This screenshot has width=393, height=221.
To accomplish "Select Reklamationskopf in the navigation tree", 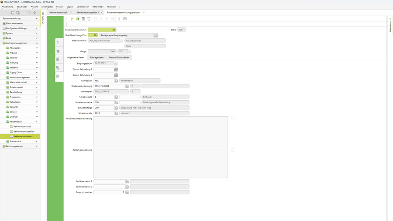I will pos(22,126).
